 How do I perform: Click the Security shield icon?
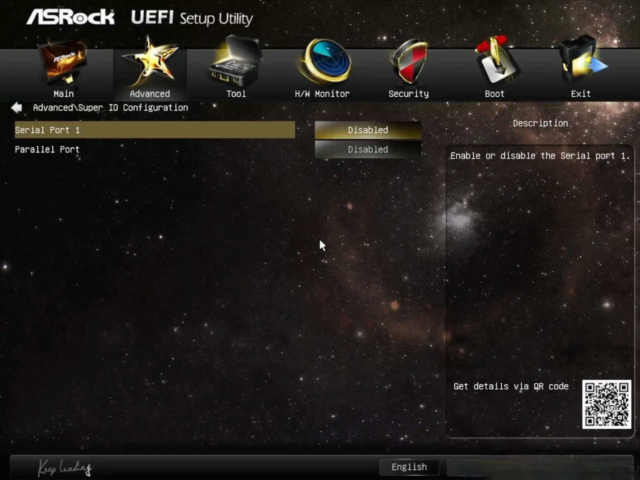pyautogui.click(x=409, y=61)
